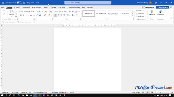Select the Format Painter brush
The height and width of the screenshot is (97, 174).
pyautogui.click(x=16, y=16)
